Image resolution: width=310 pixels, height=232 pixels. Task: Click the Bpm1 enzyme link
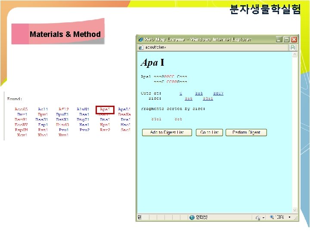pos(43,114)
